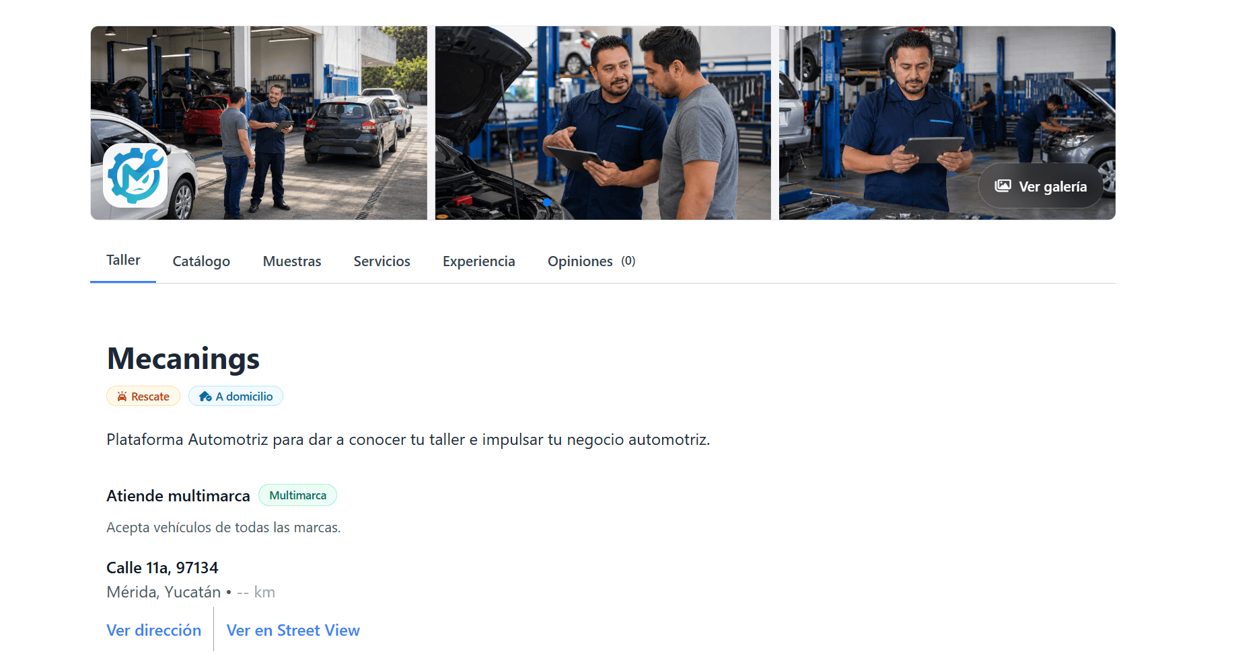Click the Rescate badge
The height and width of the screenshot is (666, 1236).
click(143, 397)
